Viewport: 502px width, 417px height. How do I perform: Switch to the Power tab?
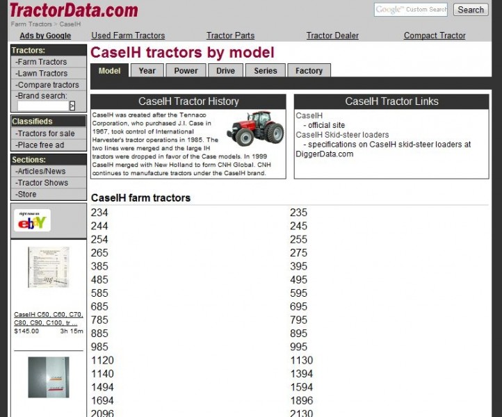click(186, 71)
